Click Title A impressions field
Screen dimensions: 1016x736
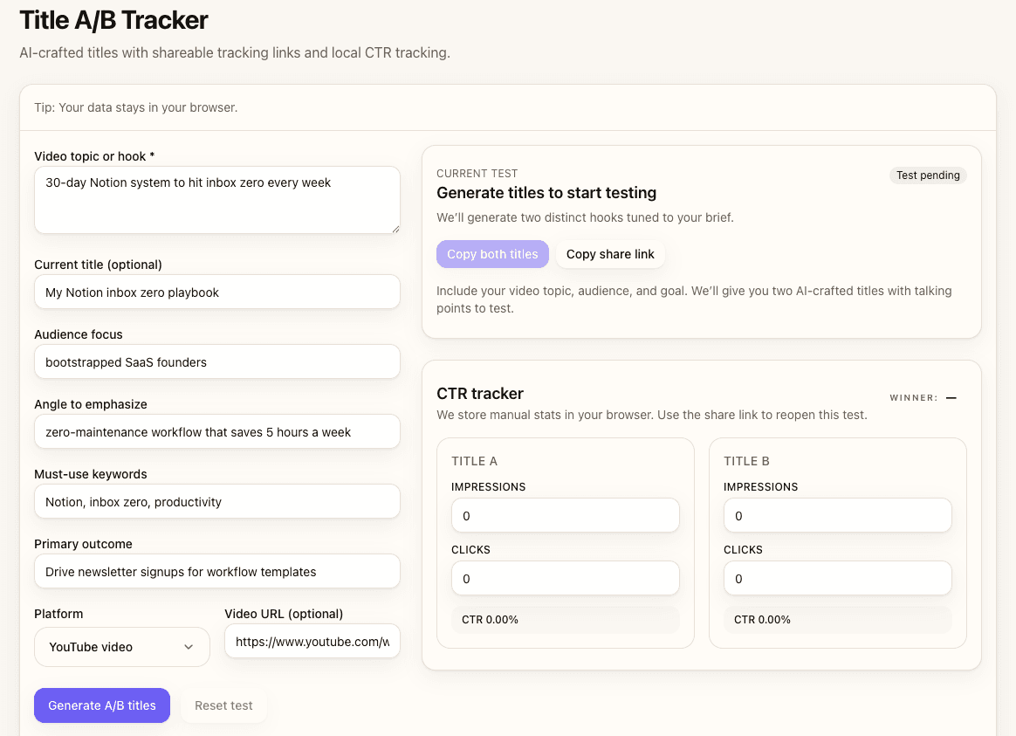[x=565, y=515]
